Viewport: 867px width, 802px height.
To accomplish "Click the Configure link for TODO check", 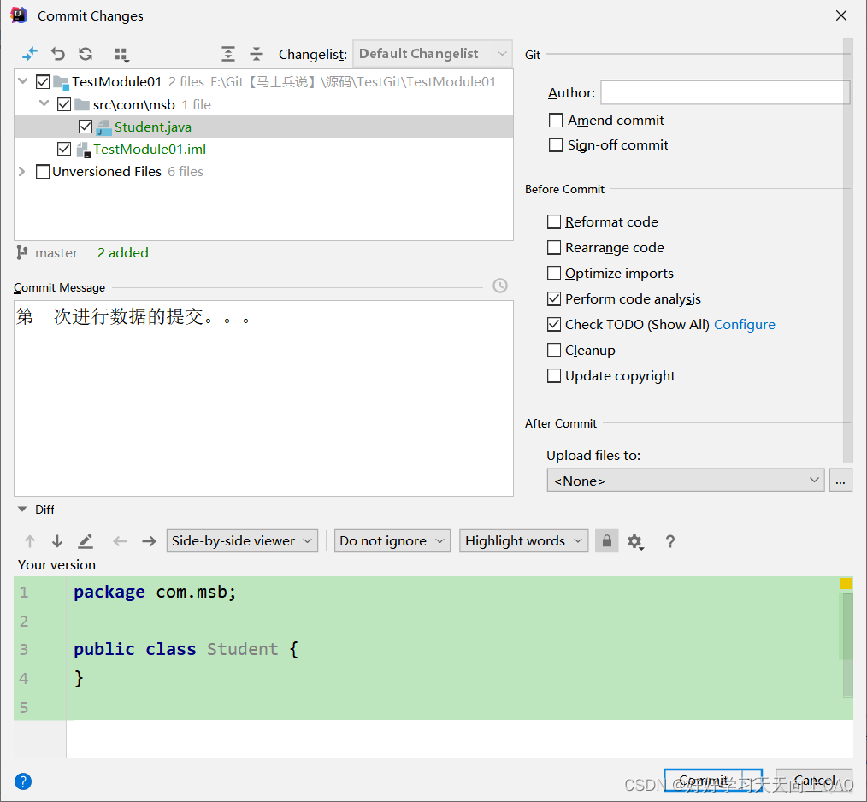I will [744, 325].
